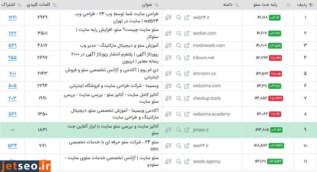Click the chart icon in jetseo.ir row

coord(168,130)
